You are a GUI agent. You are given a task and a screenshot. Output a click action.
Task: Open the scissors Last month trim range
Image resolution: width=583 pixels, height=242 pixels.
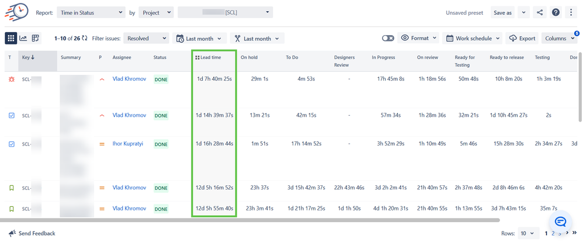point(257,39)
